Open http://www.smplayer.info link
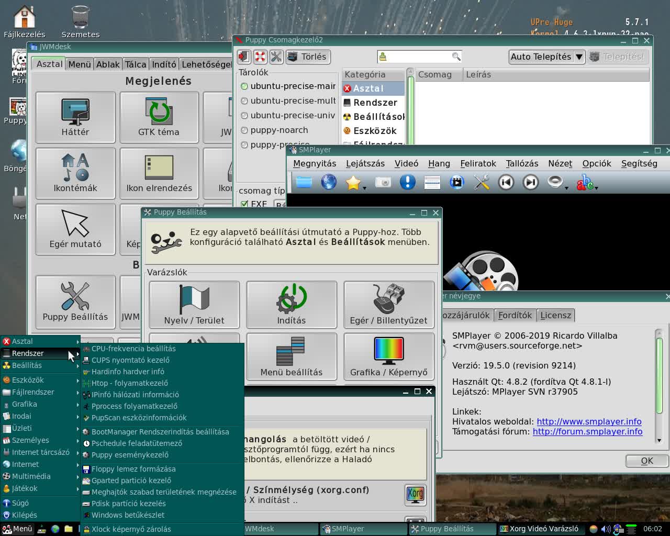The width and height of the screenshot is (670, 536). pos(589,421)
